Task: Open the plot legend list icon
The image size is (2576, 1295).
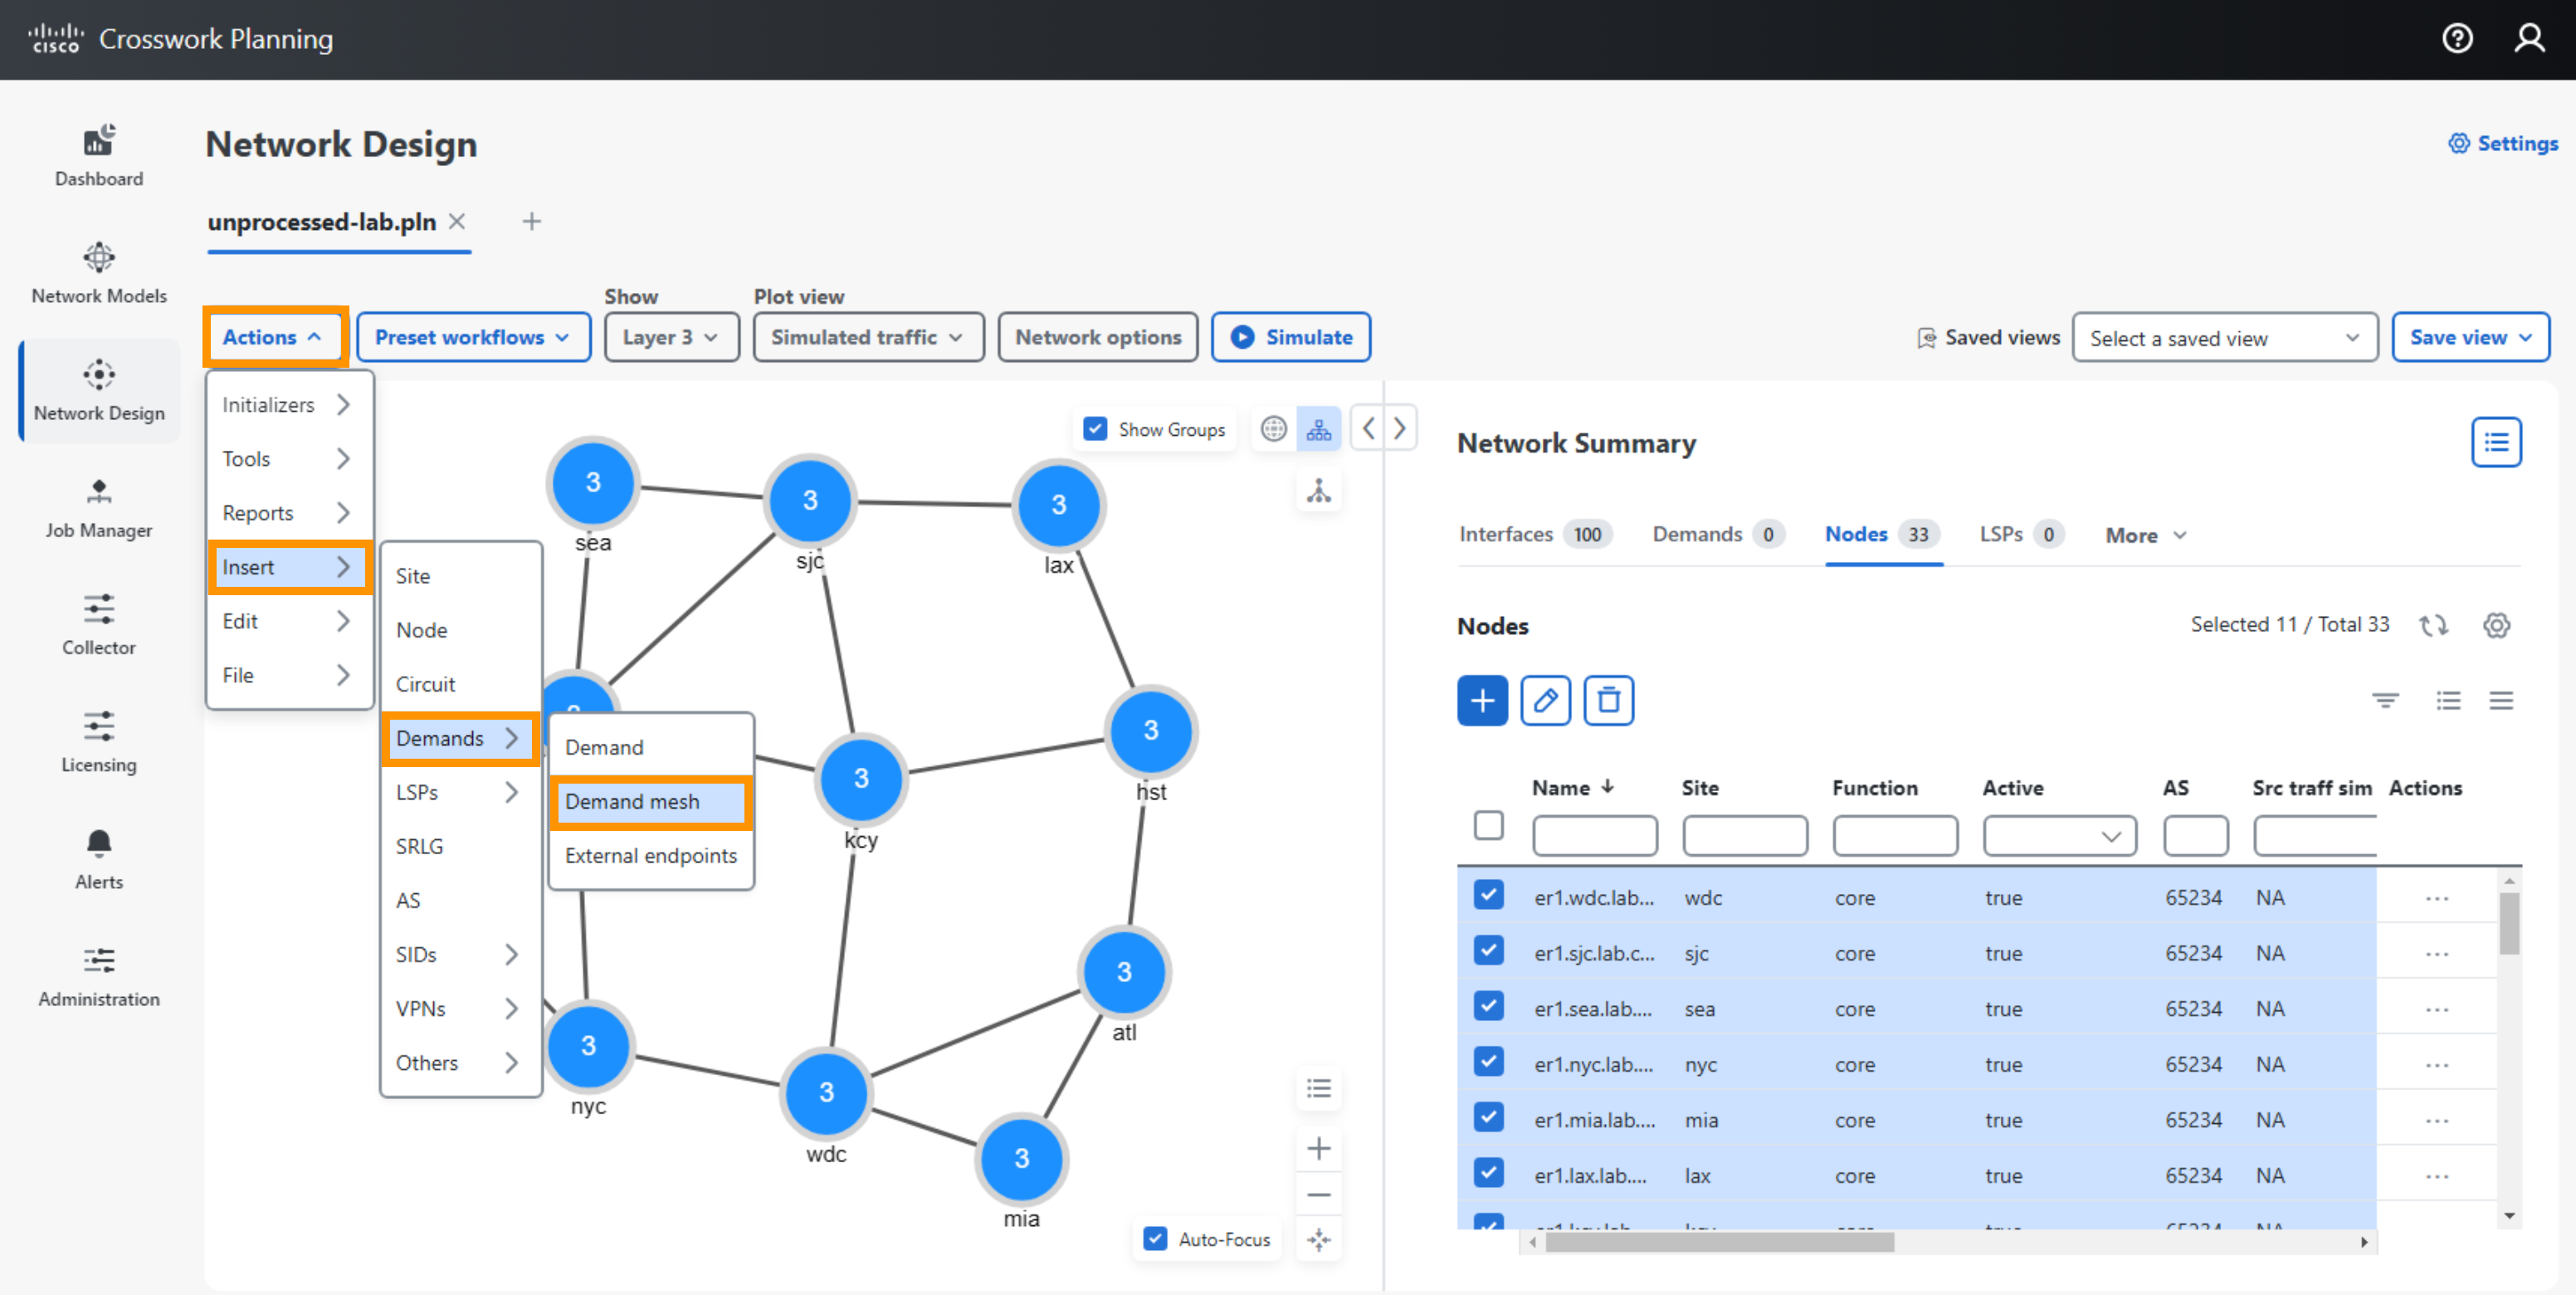Action: click(1319, 1088)
